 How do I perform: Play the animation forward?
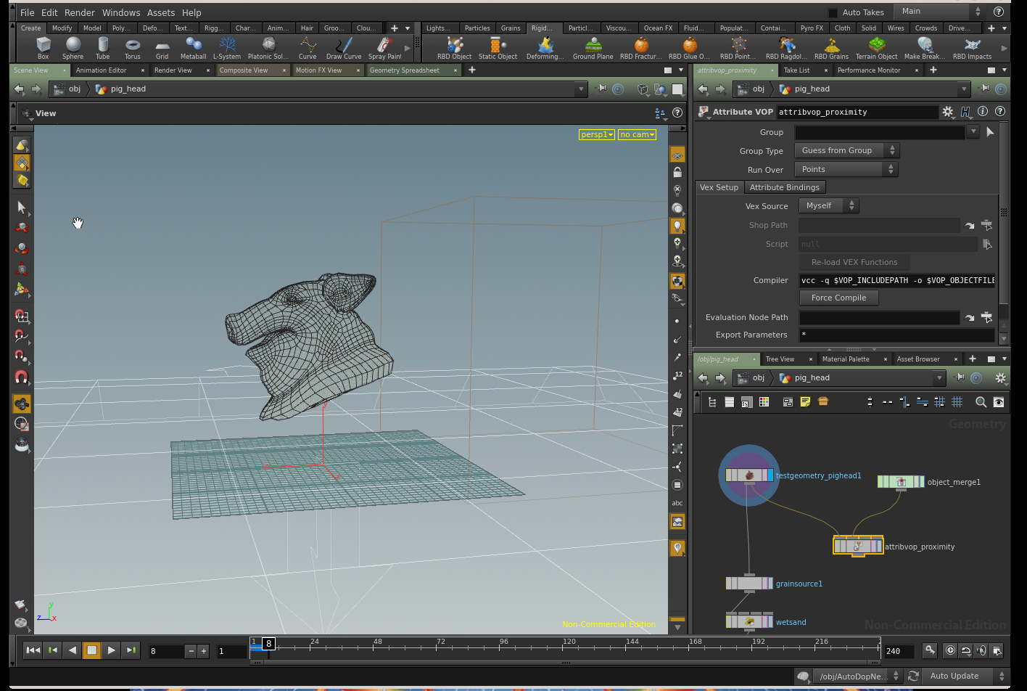111,650
